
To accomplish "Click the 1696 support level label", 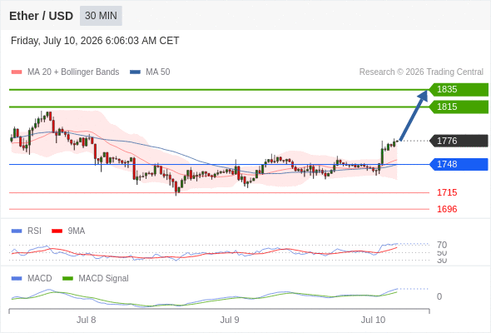I will 447,209.
